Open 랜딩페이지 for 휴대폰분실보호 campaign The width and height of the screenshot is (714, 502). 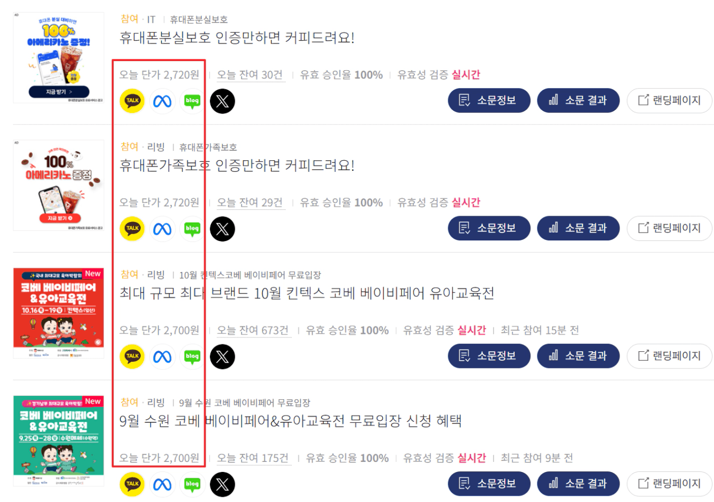669,100
